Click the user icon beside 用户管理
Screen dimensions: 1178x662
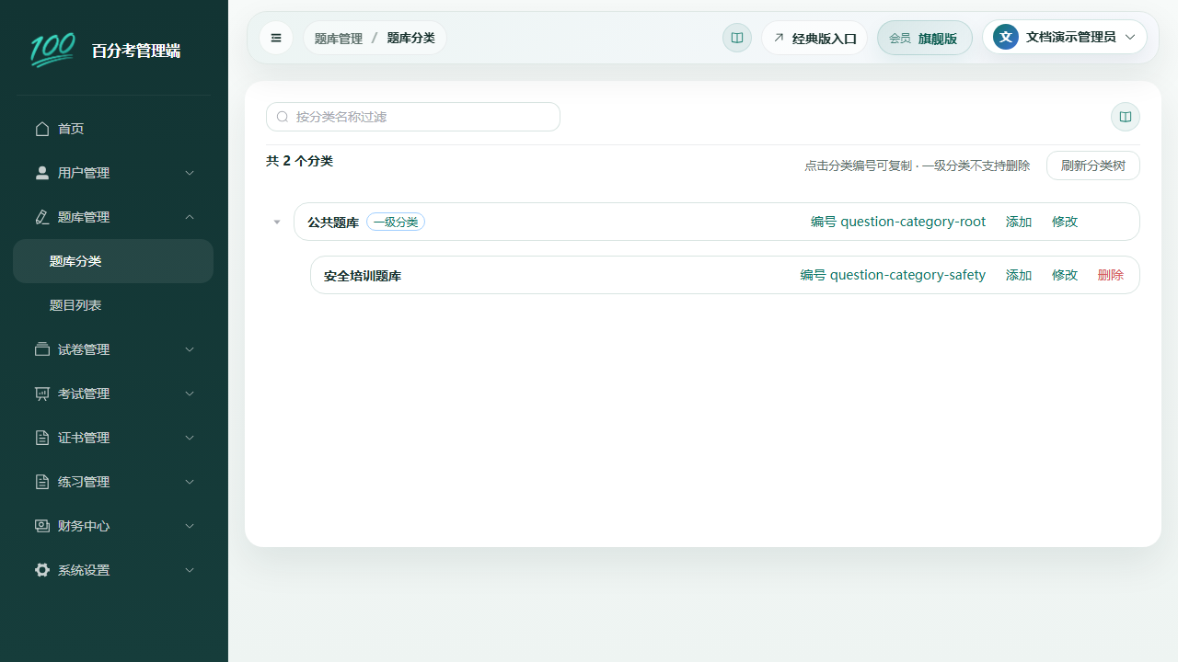pyautogui.click(x=42, y=173)
